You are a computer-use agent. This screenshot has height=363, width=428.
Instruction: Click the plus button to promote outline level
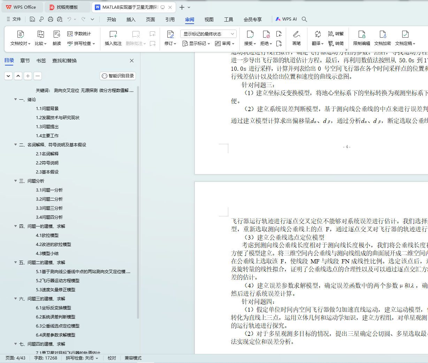28,76
